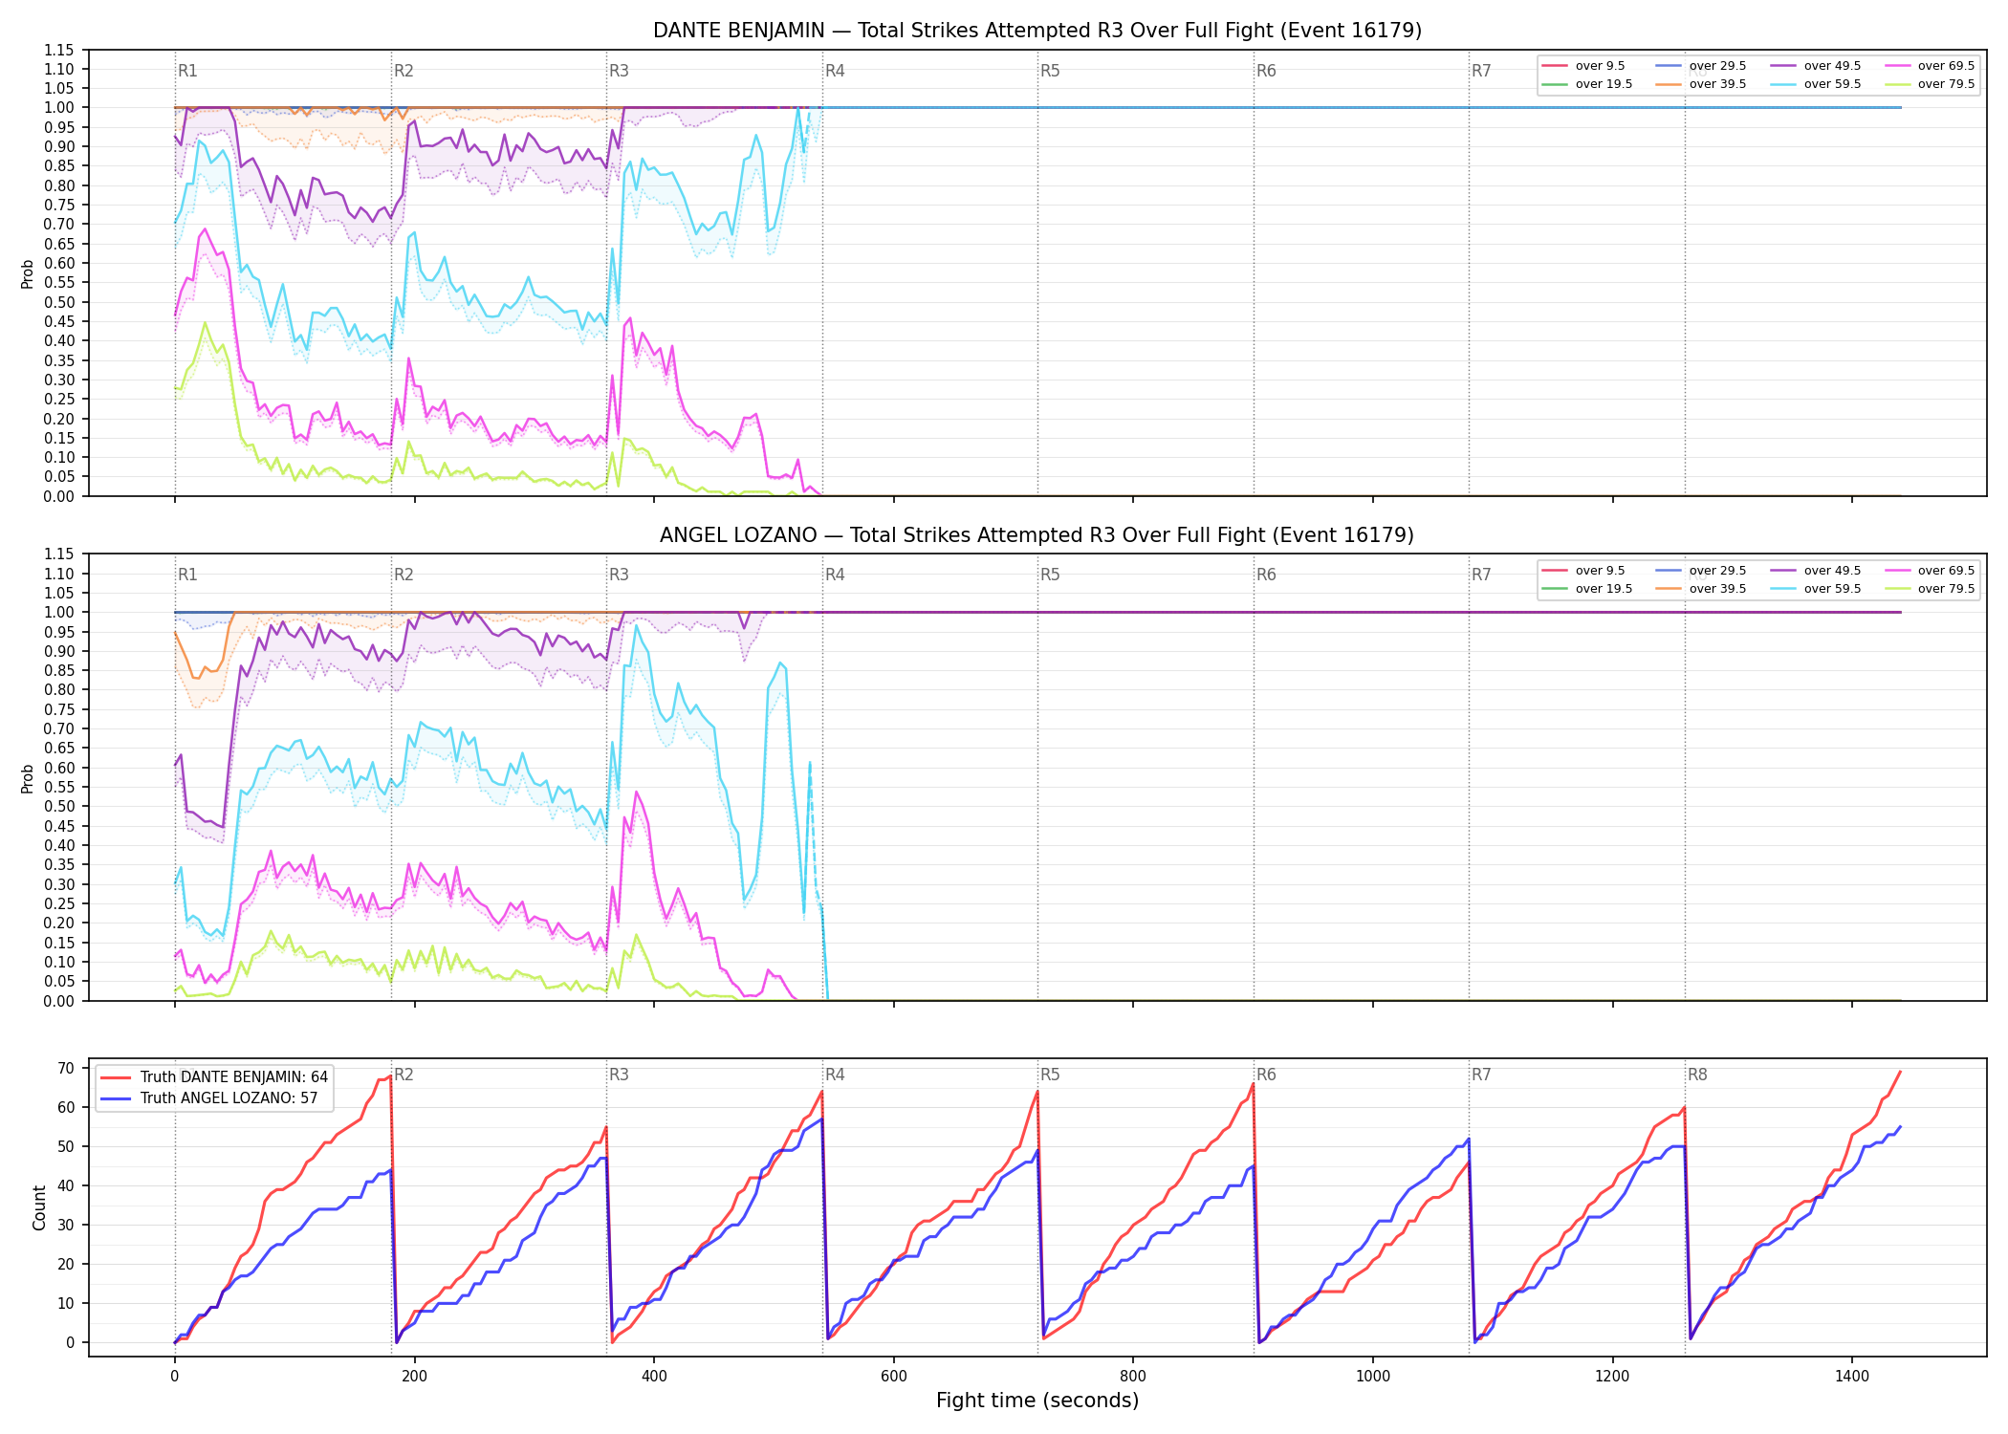Viewport: 2008px width, 1434px height.
Task: Click R1 round marker in Dante chart
Action: click(187, 71)
